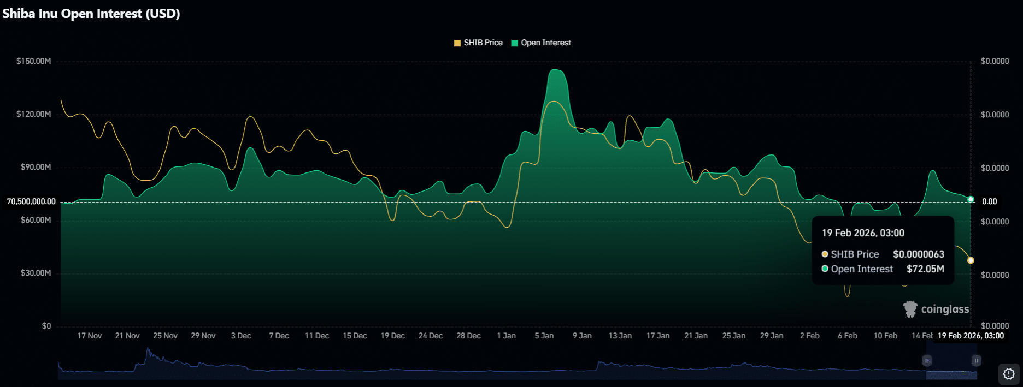Screen dimensions: 1023x387
Task: Click the 19 Feb 2026, 03:00 axis label
Action: pos(971,336)
